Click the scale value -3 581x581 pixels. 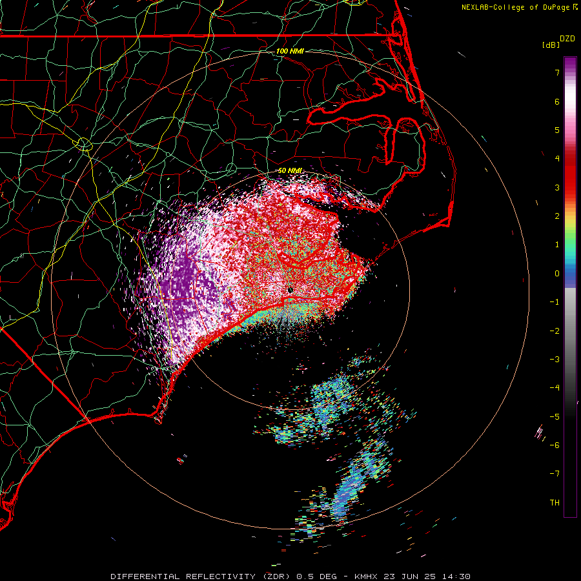(555, 360)
